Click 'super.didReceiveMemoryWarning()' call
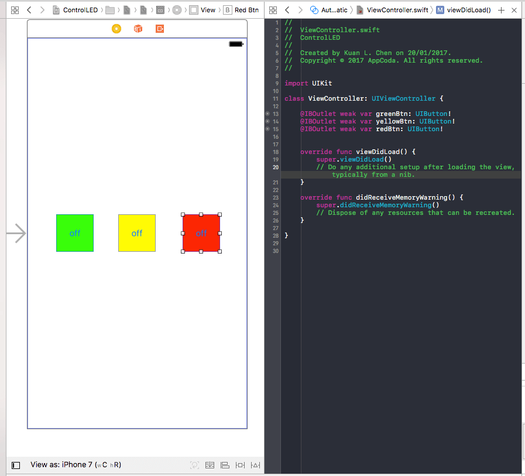The height and width of the screenshot is (476, 525). pyautogui.click(x=378, y=205)
